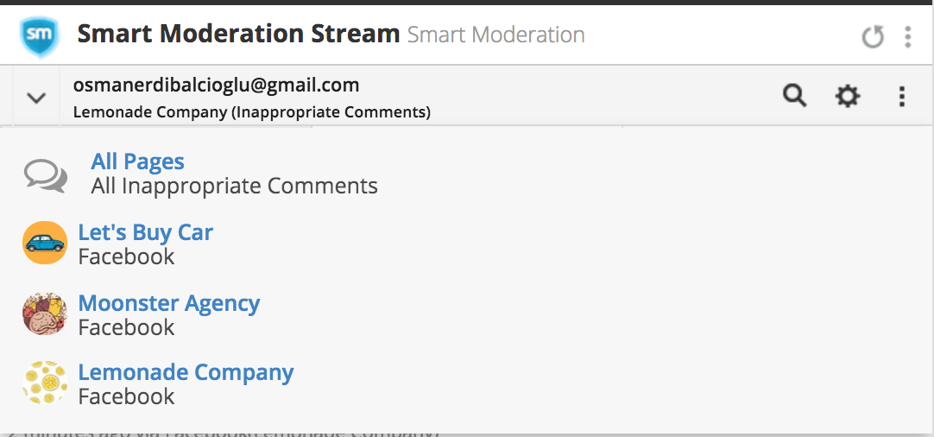Click the speech bubbles All Pages icon
Viewport: 934px width, 437px height.
click(x=45, y=175)
